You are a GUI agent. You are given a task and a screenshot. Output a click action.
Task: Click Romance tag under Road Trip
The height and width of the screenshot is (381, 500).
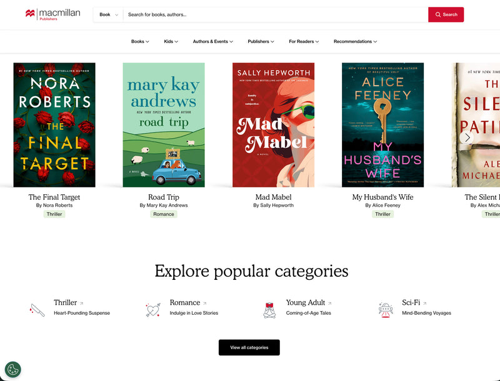click(x=164, y=214)
